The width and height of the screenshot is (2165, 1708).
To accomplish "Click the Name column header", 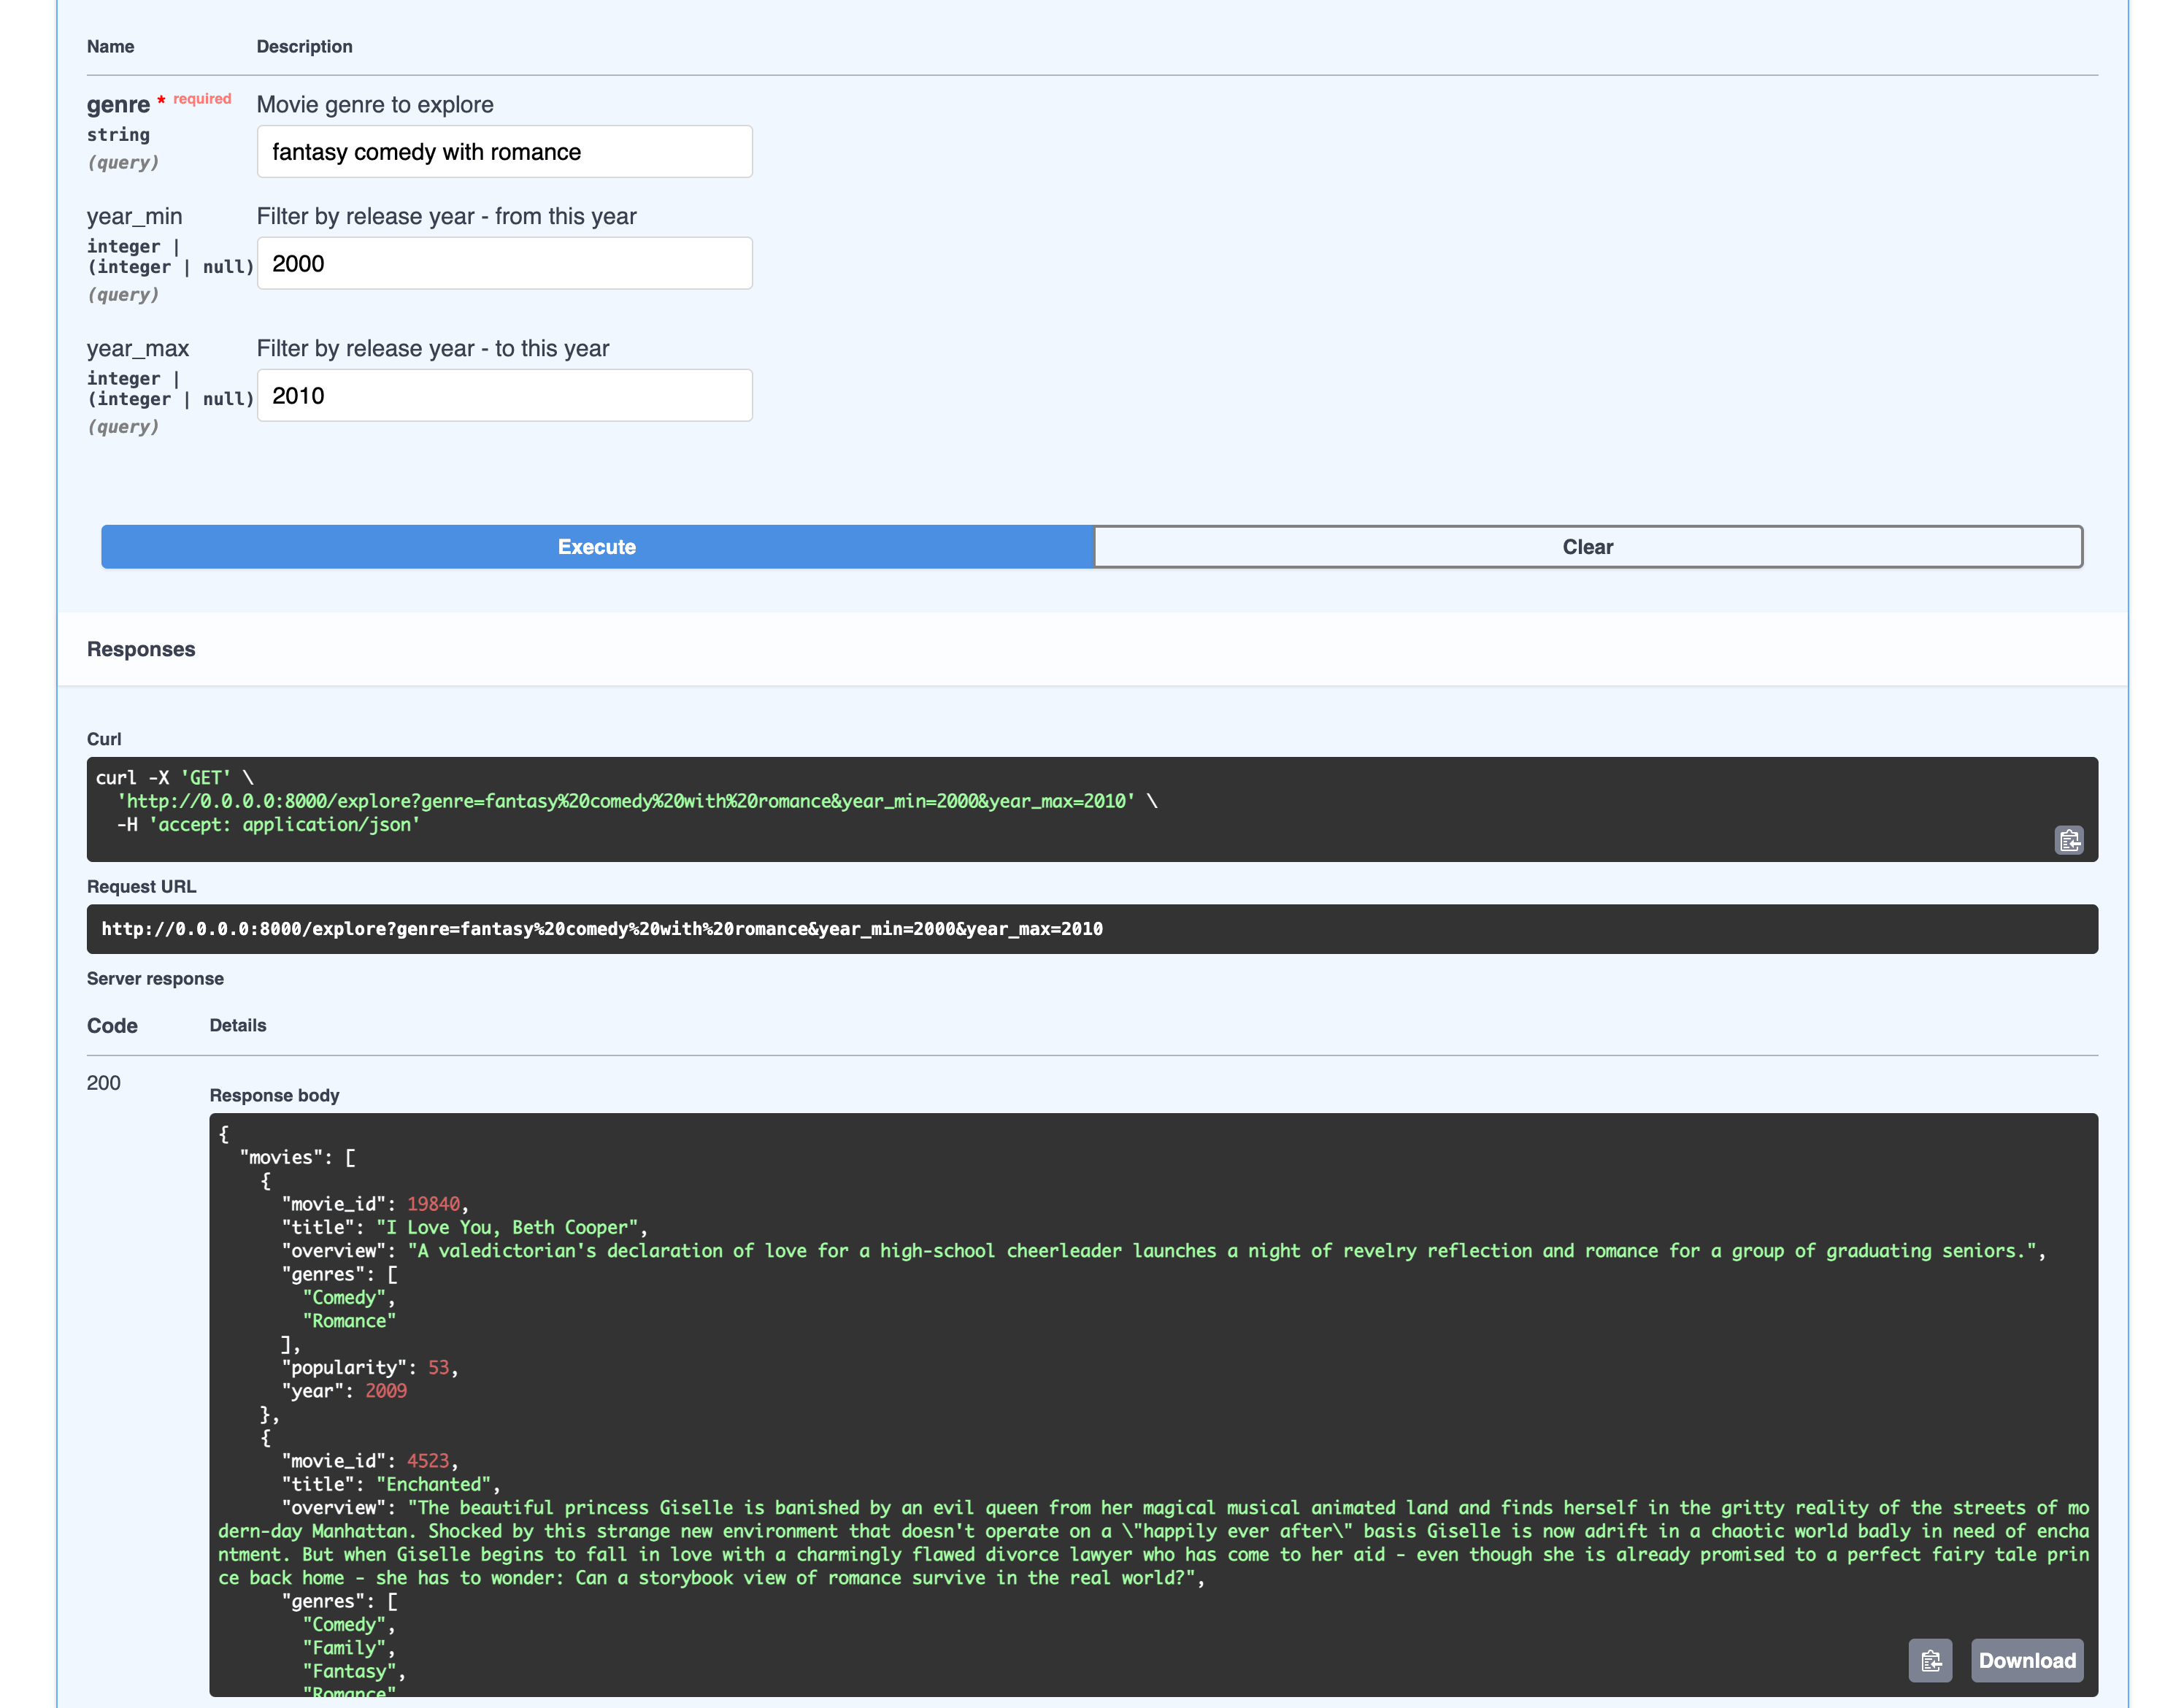I will (x=110, y=46).
